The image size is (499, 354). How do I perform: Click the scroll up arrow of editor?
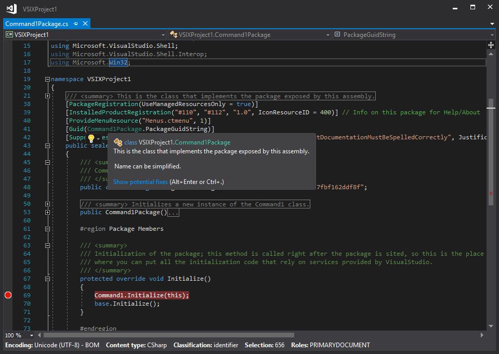[491, 54]
